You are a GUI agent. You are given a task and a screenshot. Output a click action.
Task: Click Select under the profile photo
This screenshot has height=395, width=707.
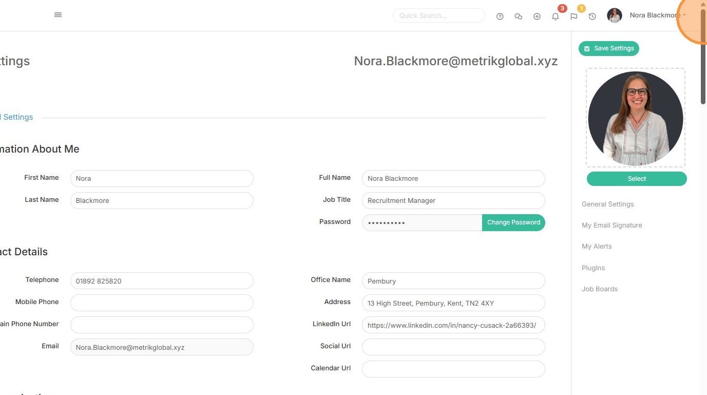[x=636, y=179]
